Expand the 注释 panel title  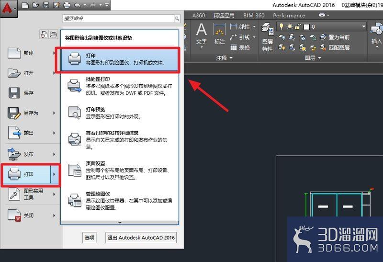(224, 58)
